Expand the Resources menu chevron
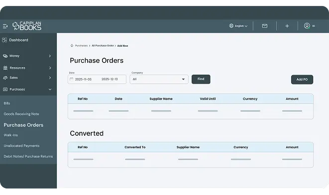This screenshot has width=329, height=195. pyautogui.click(x=50, y=68)
